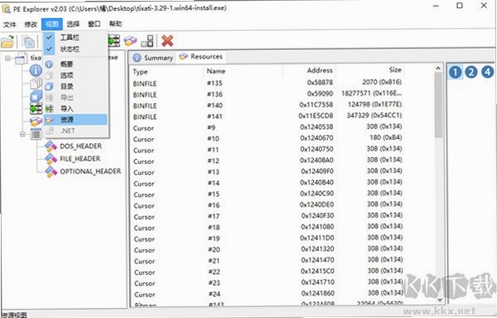Select the OPTIONAL_HEADER tree item
The image size is (497, 318).
91,171
